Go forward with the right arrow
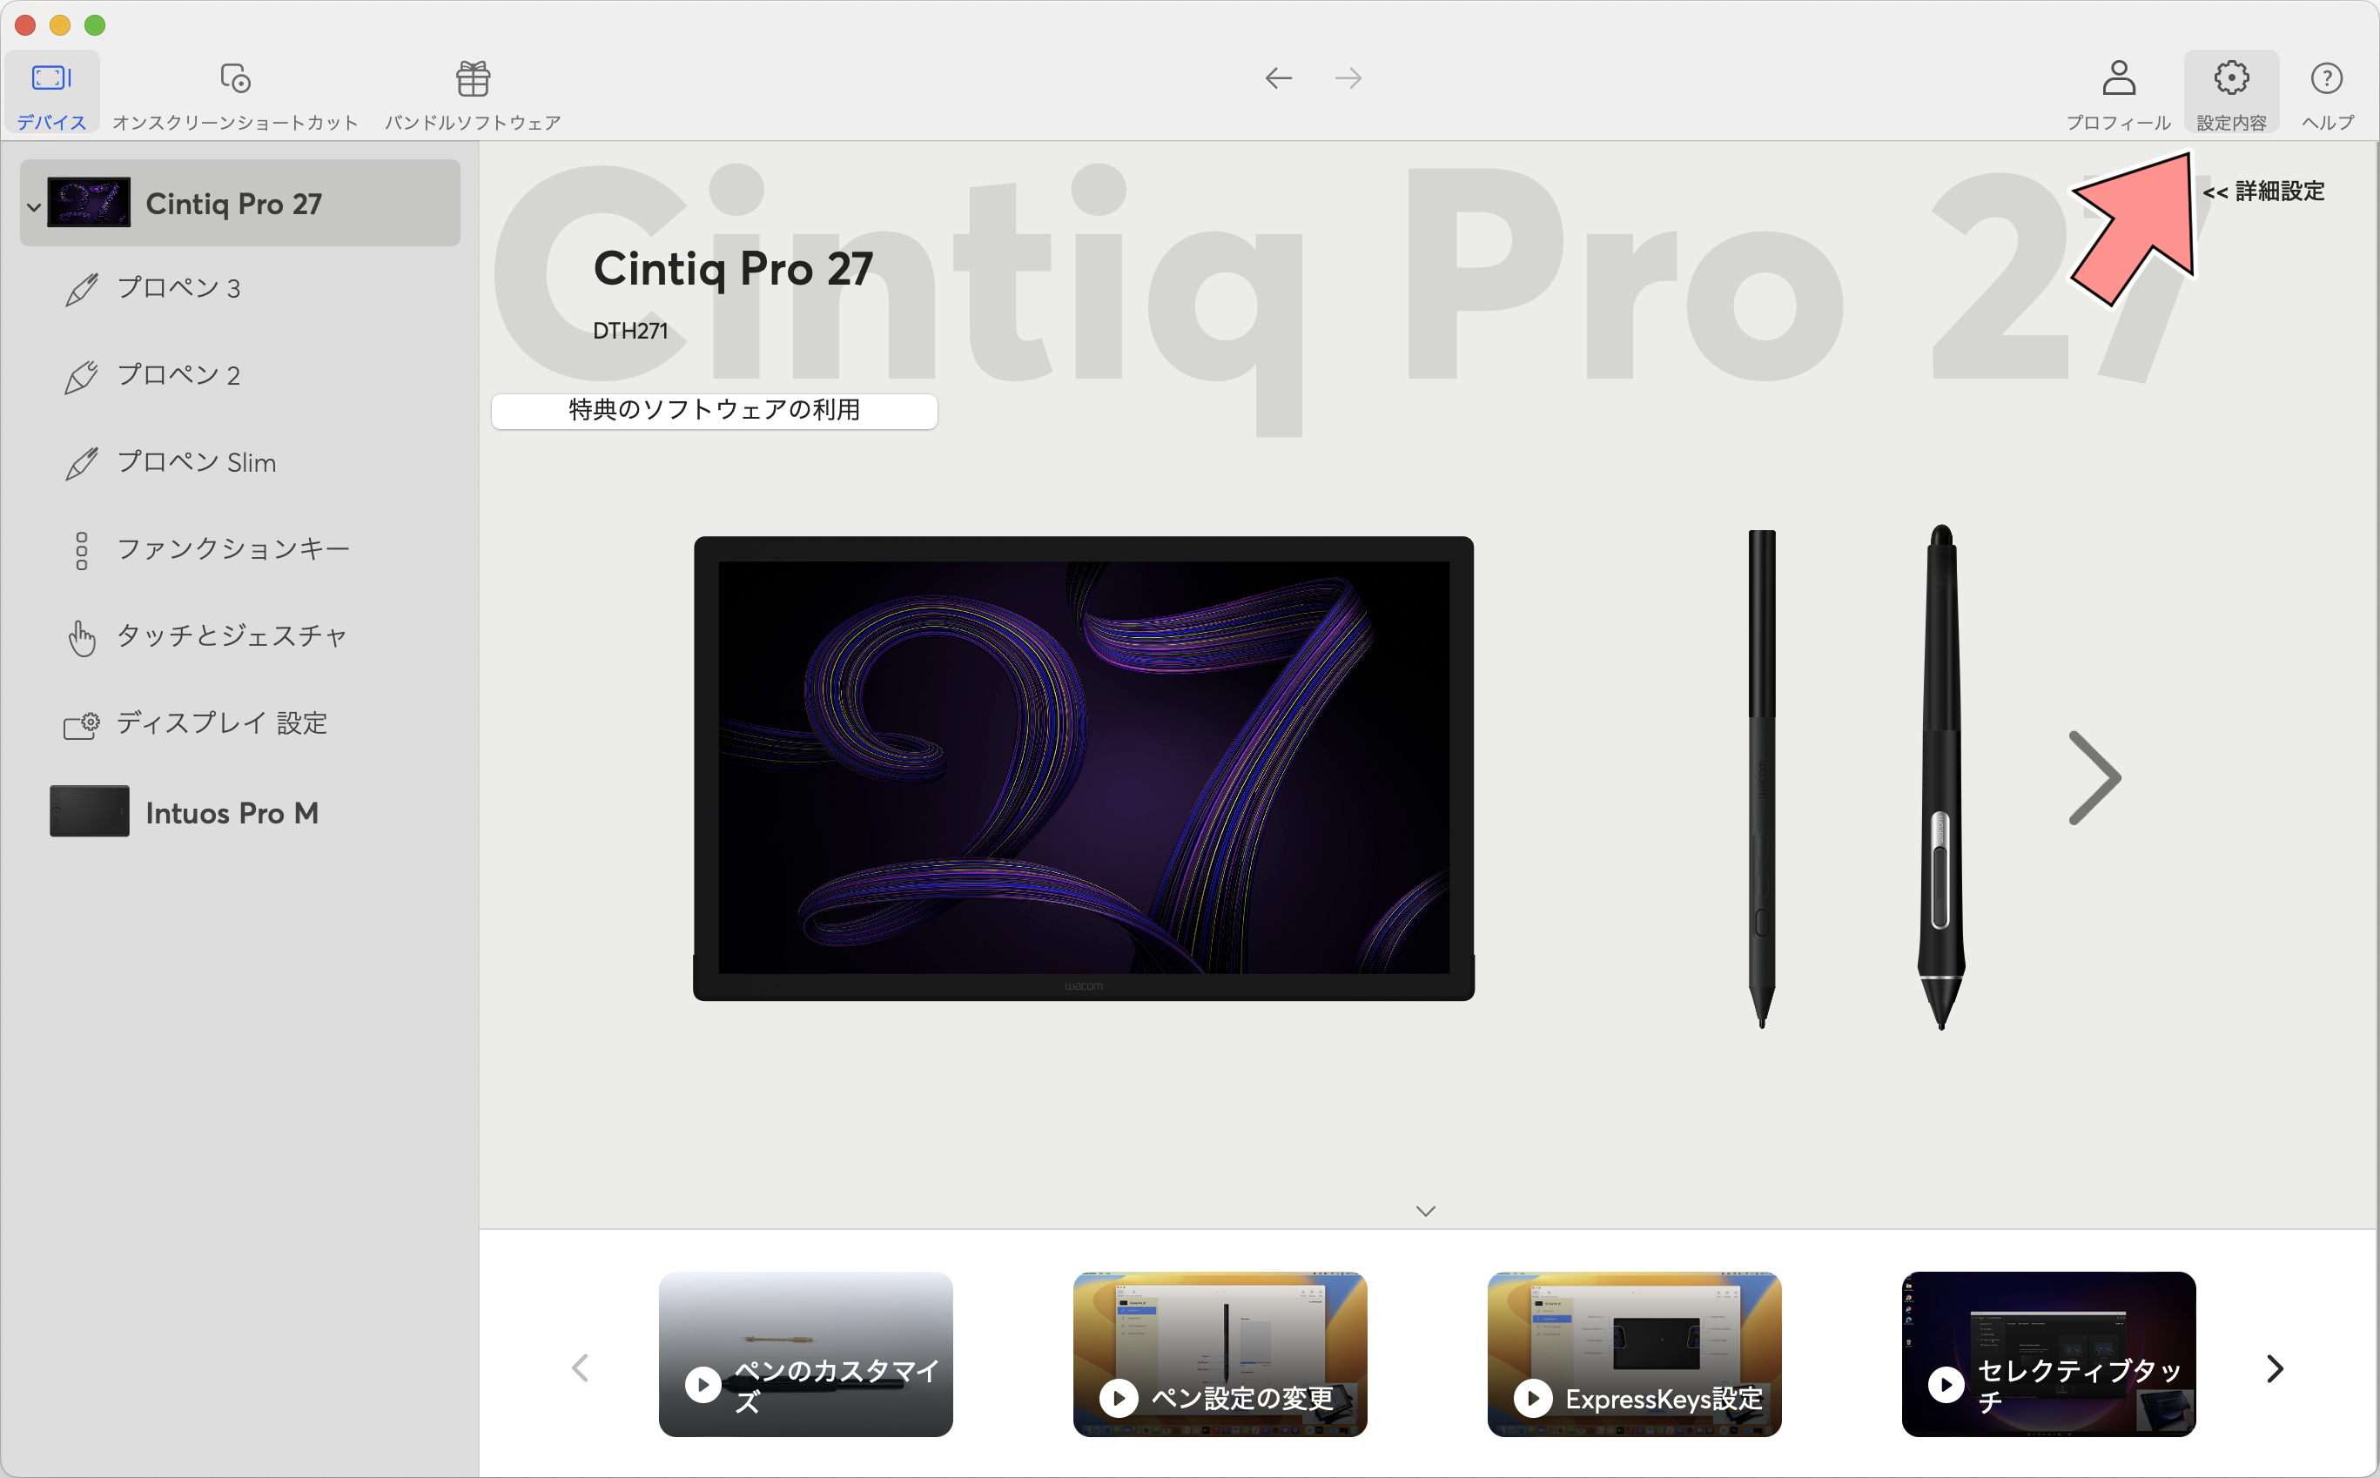 click(x=1348, y=78)
